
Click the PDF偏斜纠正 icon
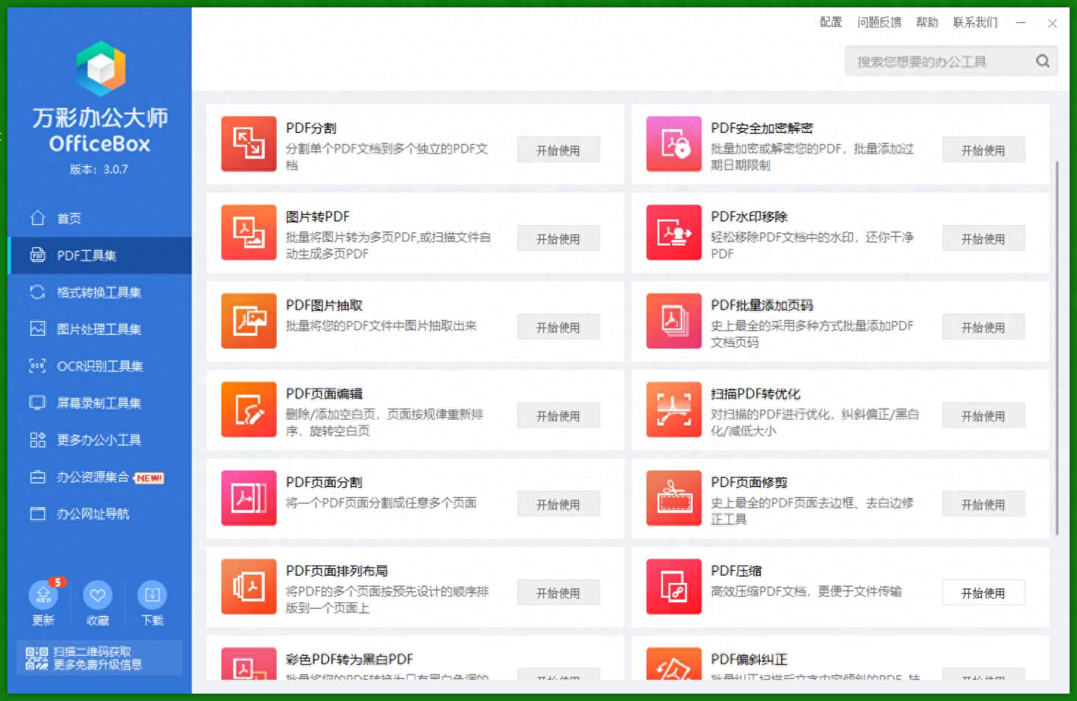point(673,663)
